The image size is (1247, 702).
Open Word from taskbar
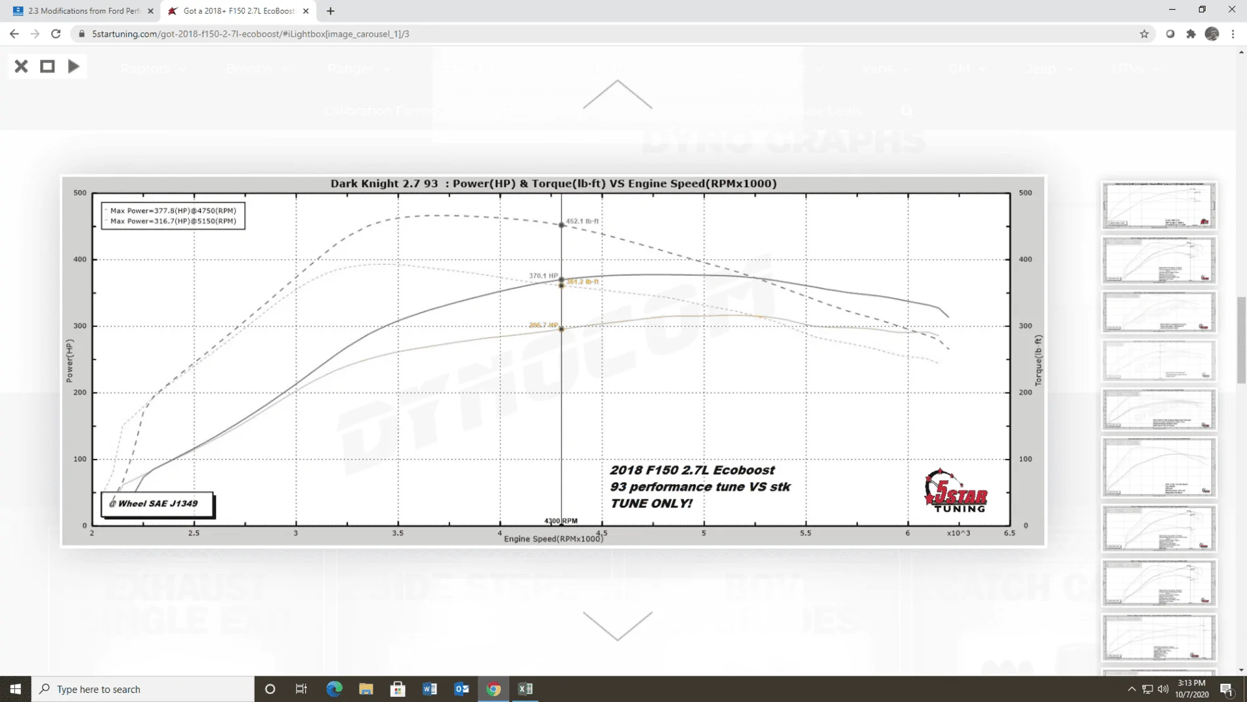pyautogui.click(x=430, y=689)
